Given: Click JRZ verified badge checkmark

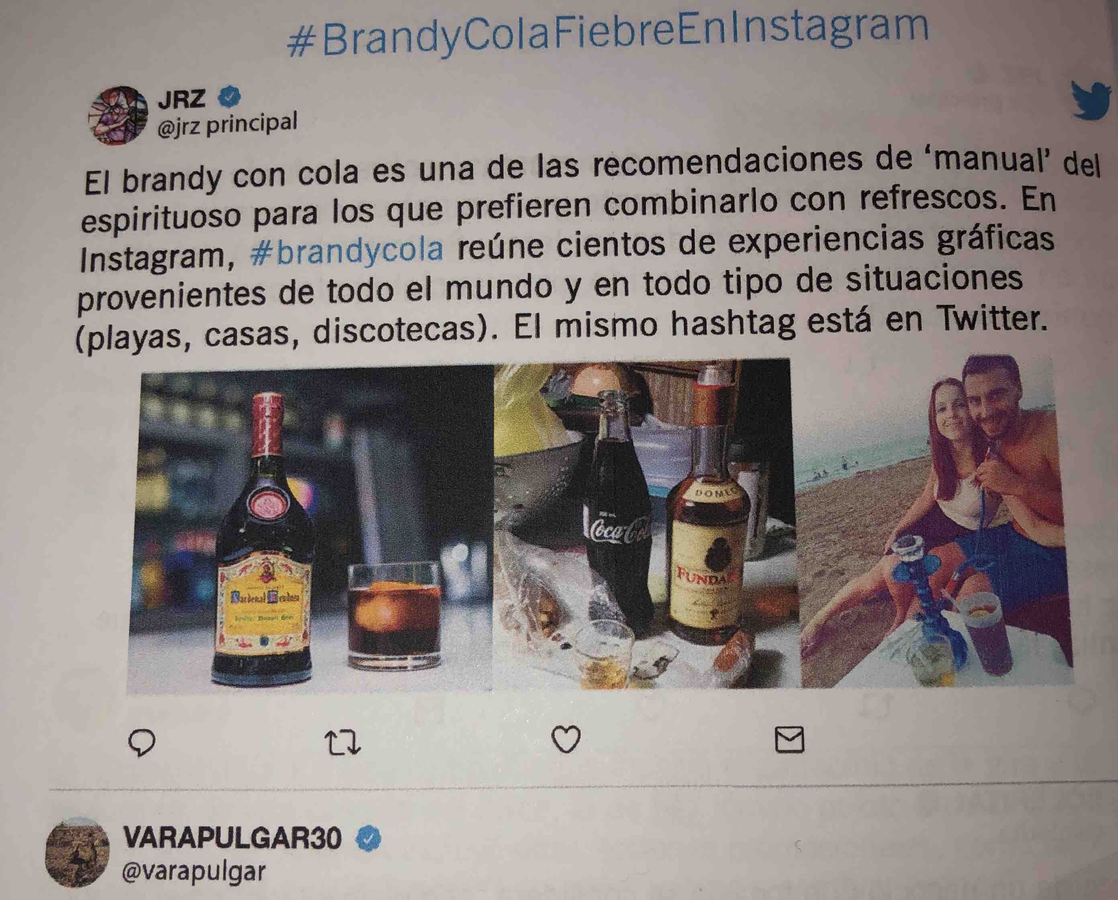Looking at the screenshot, I should [229, 97].
